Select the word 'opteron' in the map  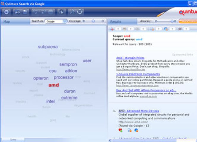[x=41, y=78]
